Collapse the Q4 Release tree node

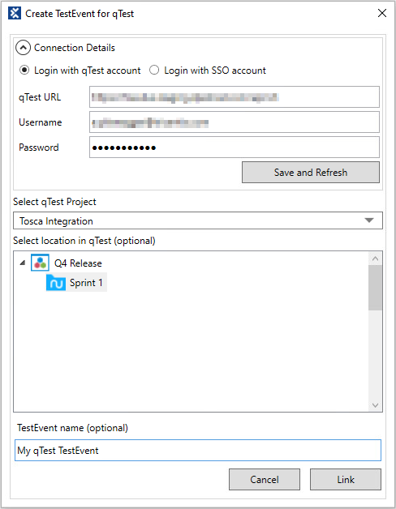23,263
